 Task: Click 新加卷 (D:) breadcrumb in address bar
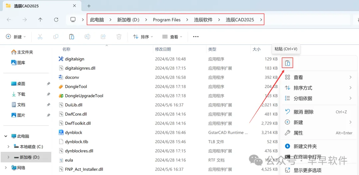[x=128, y=20]
